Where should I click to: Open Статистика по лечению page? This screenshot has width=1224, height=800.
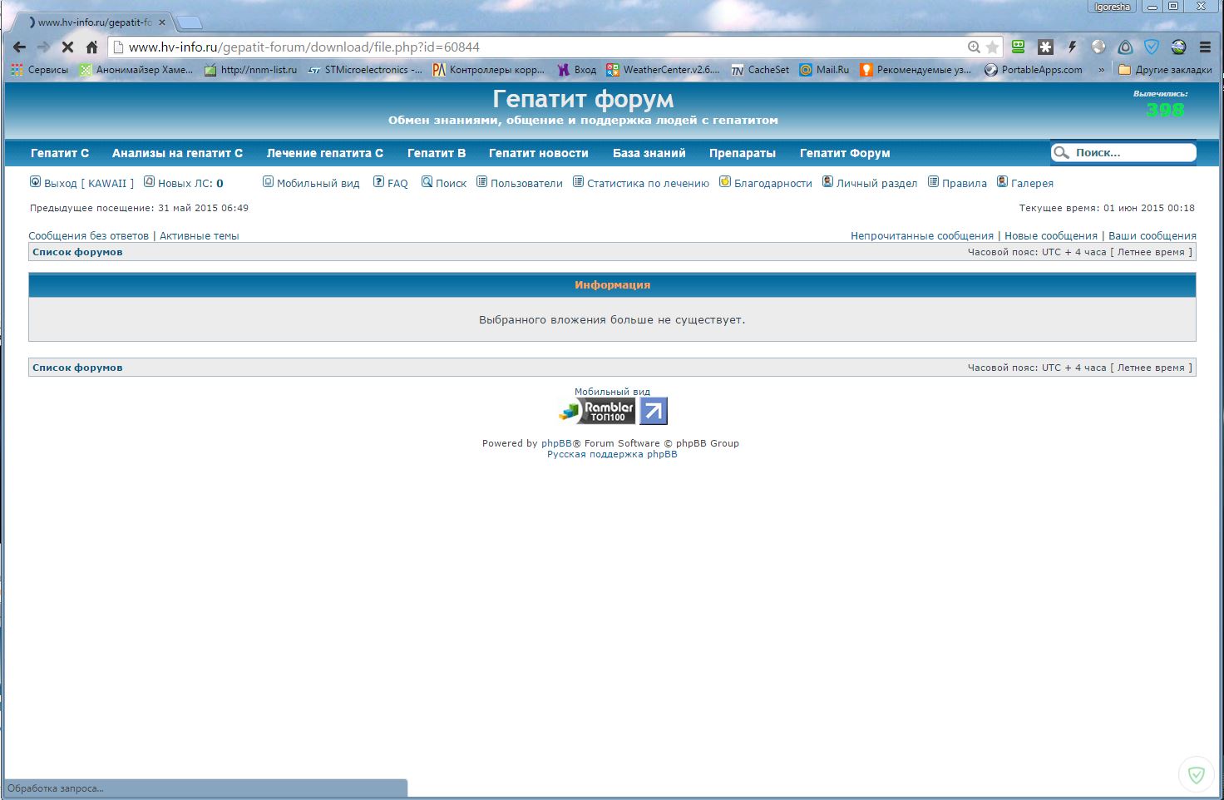click(648, 184)
